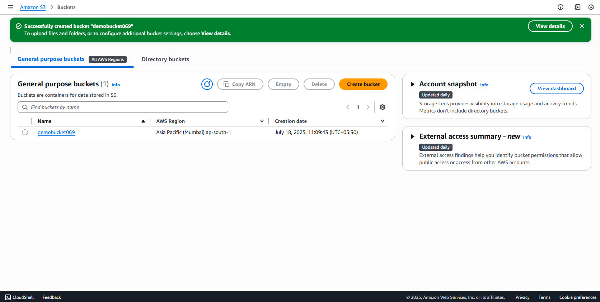Sort by Creation date column arrow
The width and height of the screenshot is (600, 302).
point(383,121)
